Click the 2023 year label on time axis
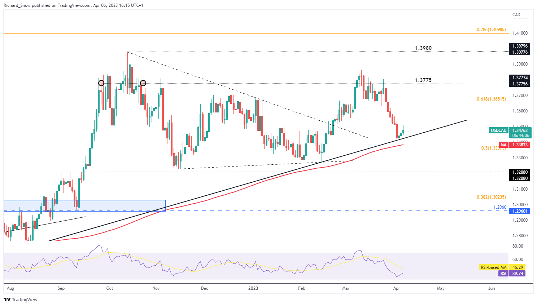This screenshot has height=306, width=537. click(253, 288)
